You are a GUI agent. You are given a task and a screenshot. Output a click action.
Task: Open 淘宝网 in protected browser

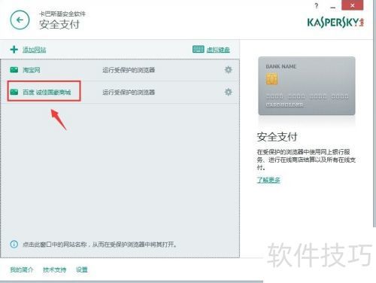click(32, 70)
